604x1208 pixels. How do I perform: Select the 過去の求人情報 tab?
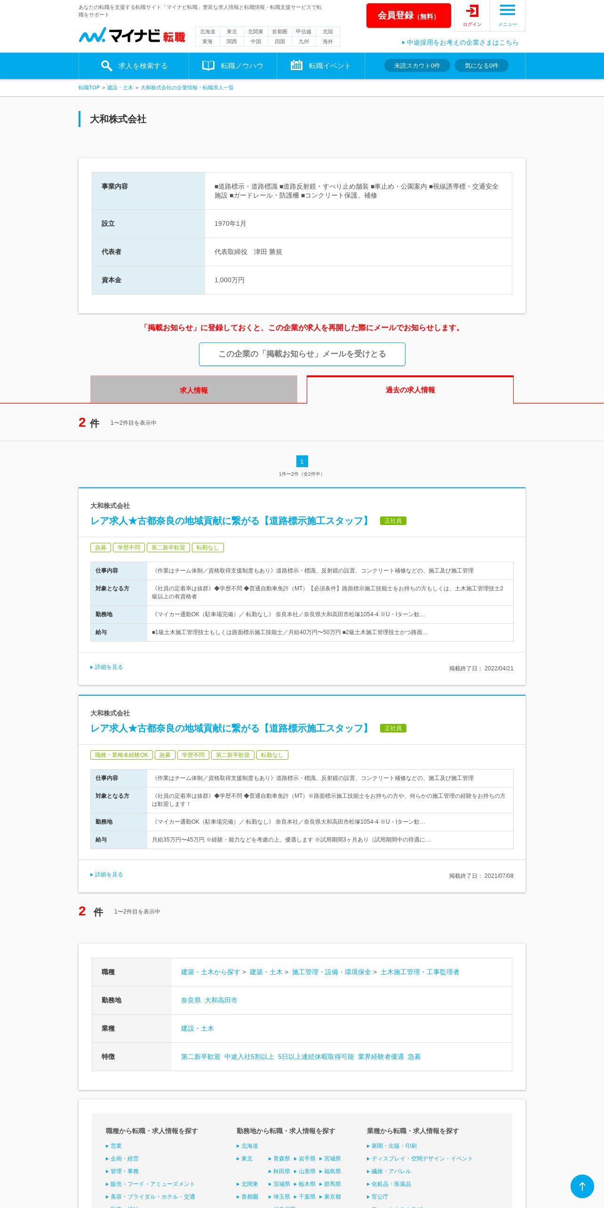pos(410,389)
